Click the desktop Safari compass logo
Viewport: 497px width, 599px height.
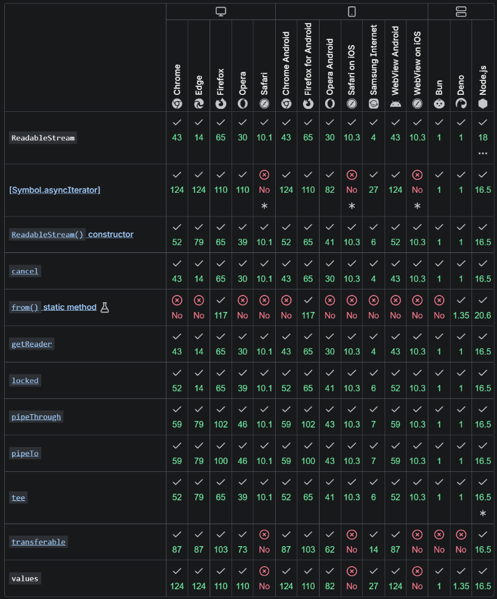click(264, 103)
